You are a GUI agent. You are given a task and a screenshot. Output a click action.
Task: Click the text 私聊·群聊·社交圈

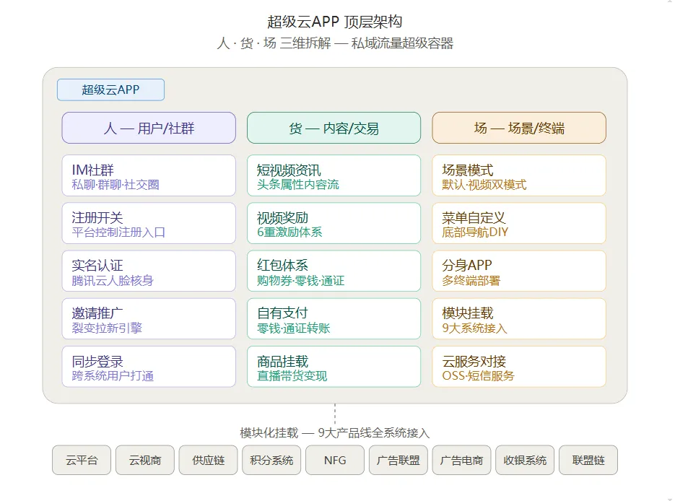coord(116,185)
